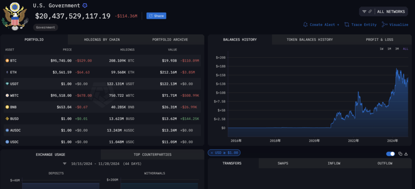Click the chain link icon near All Networks
This screenshot has width=415, height=189.
click(370, 11)
